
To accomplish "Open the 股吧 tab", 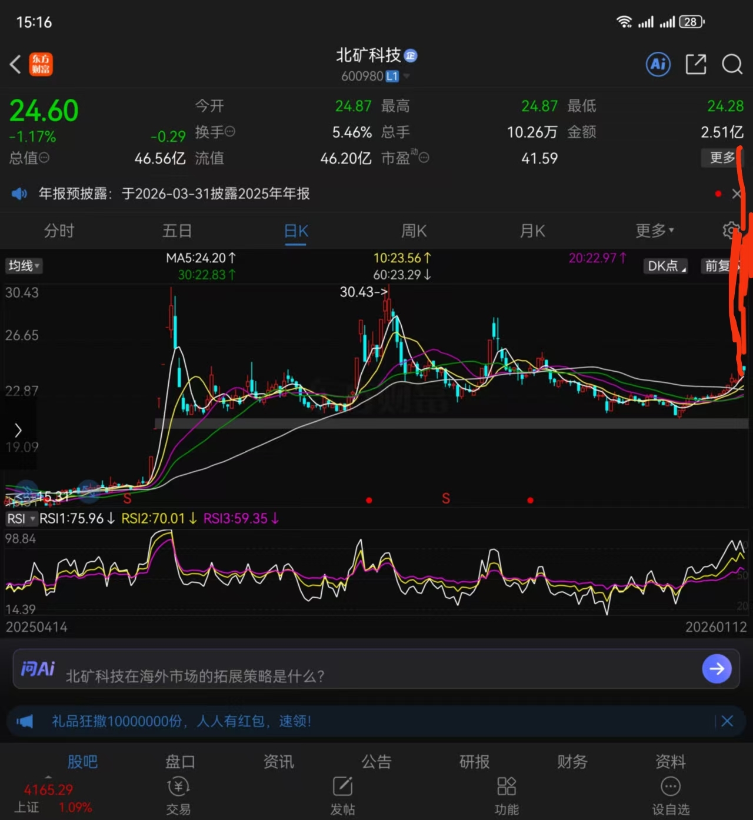I will pyautogui.click(x=82, y=762).
